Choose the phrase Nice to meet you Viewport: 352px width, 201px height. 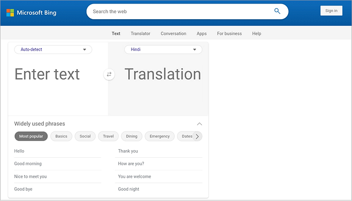pyautogui.click(x=58, y=176)
